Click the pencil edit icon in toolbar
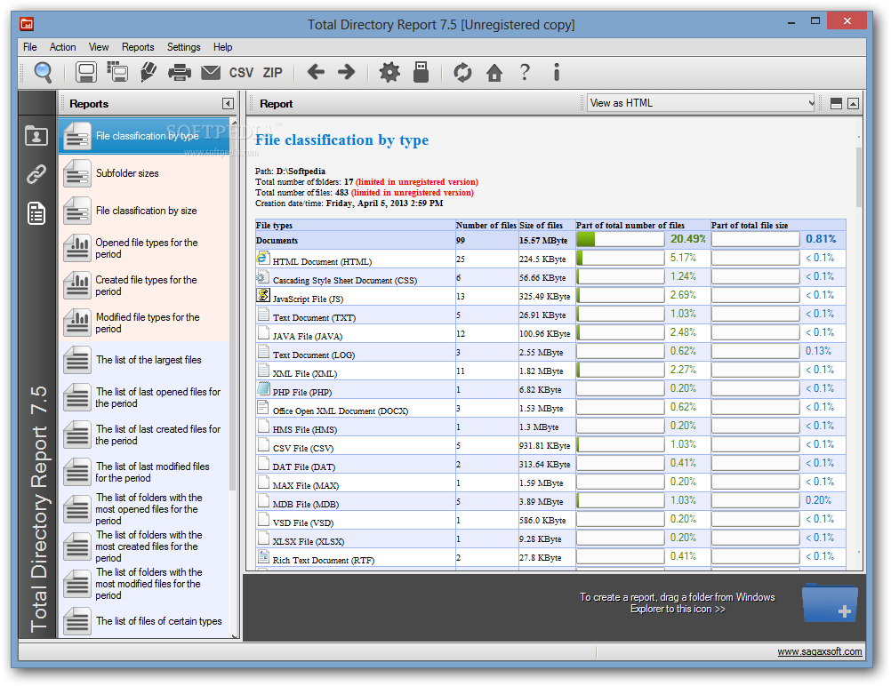 (148, 72)
